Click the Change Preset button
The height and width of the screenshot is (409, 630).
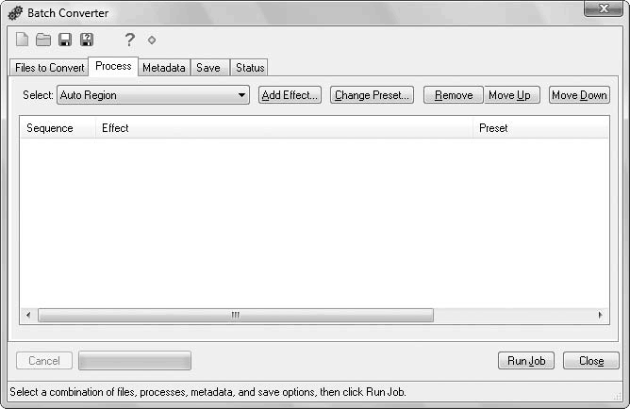372,95
